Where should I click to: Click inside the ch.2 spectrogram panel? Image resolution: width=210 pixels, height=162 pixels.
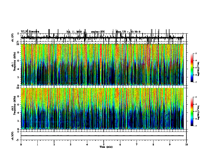click(102, 109)
